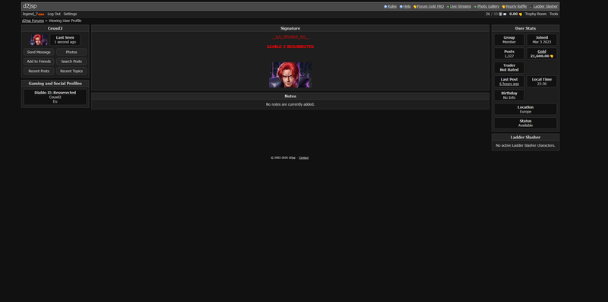This screenshot has width=608, height=302.
Task: Open the Hourly Raffle link
Action: pos(516,7)
